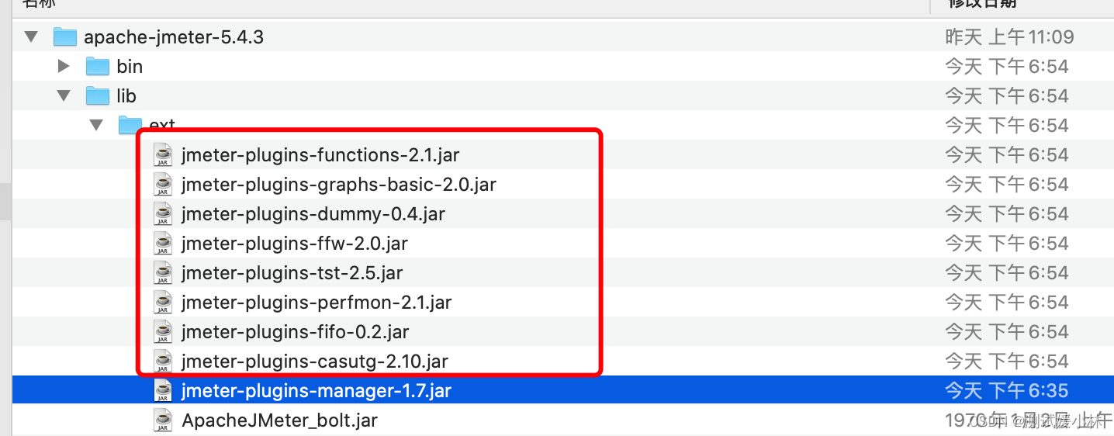This screenshot has height=436, width=1114.
Task: Click the jmeter-plugins-functions-2.1.jar file icon
Action: 162,154
